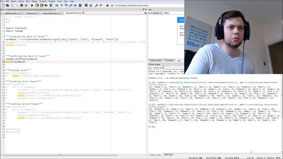The width and height of the screenshot is (283, 159).
Task: Open the Search menu
Action: (x=14, y=1)
